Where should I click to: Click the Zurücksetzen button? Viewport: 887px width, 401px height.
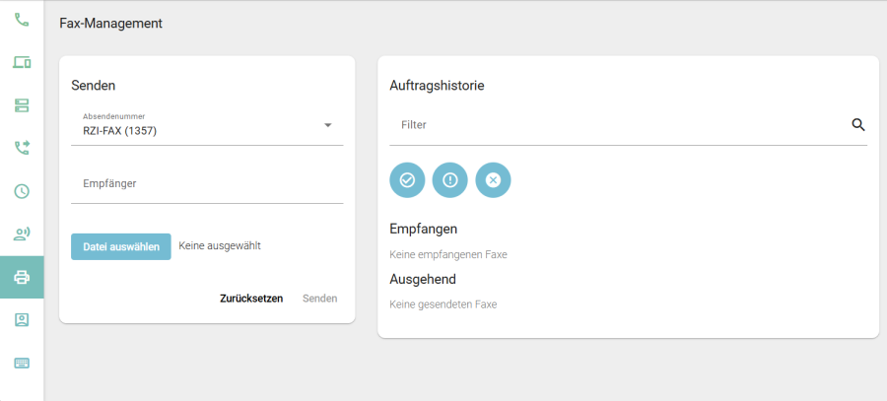[251, 299]
